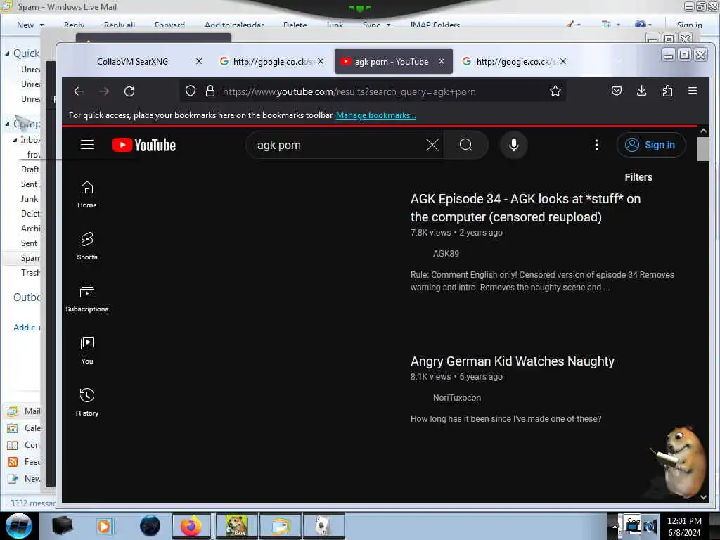Click the tracking protection shield icon
The width and height of the screenshot is (720, 540).
click(x=191, y=91)
